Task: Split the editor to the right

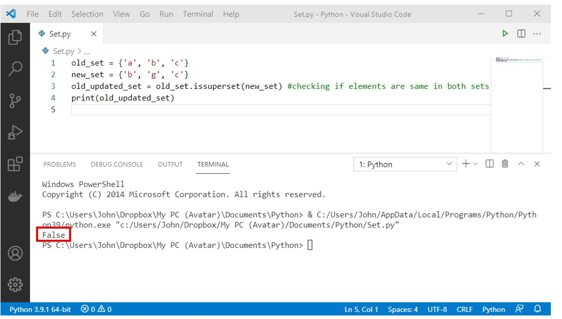Action: point(521,34)
